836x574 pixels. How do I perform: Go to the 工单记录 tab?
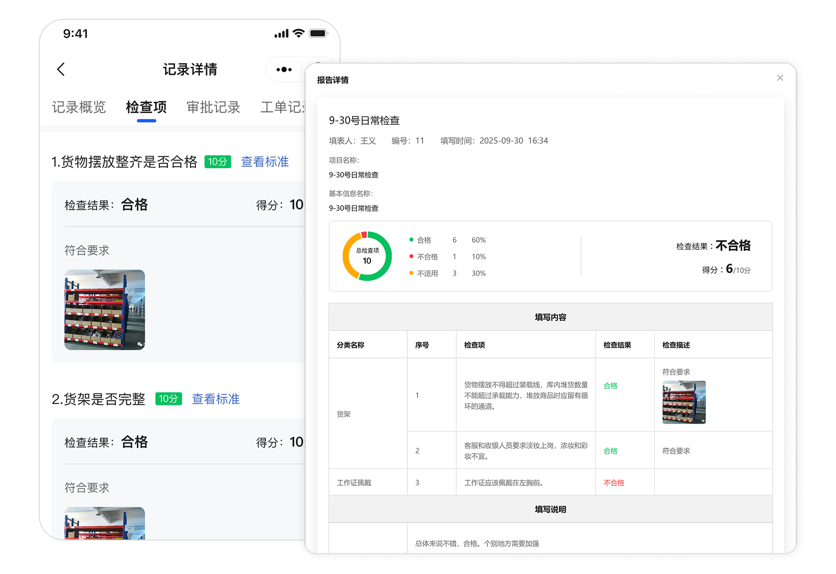pyautogui.click(x=282, y=107)
